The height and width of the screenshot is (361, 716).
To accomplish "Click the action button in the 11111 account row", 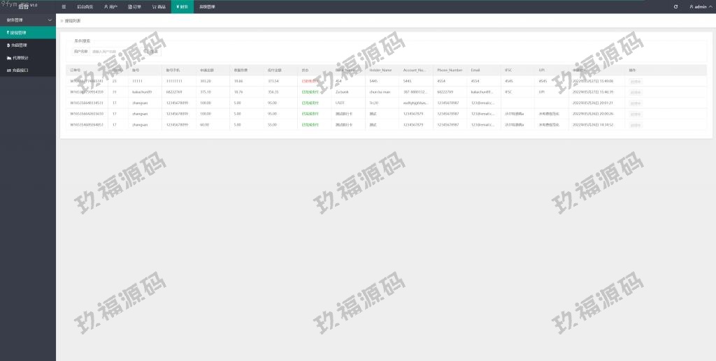I will click(635, 81).
